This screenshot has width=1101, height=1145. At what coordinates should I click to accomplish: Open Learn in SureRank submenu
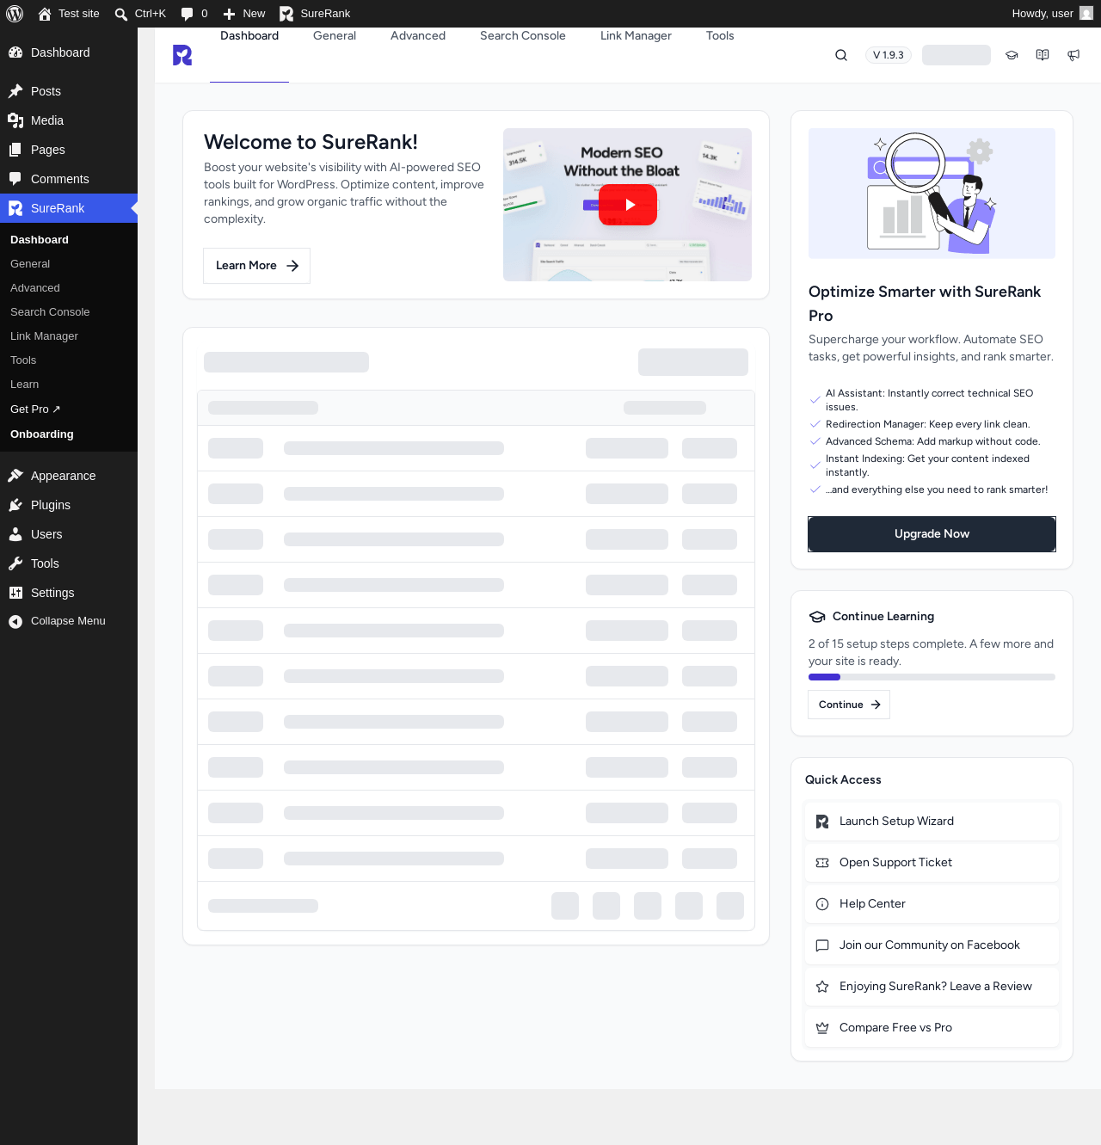pos(24,385)
